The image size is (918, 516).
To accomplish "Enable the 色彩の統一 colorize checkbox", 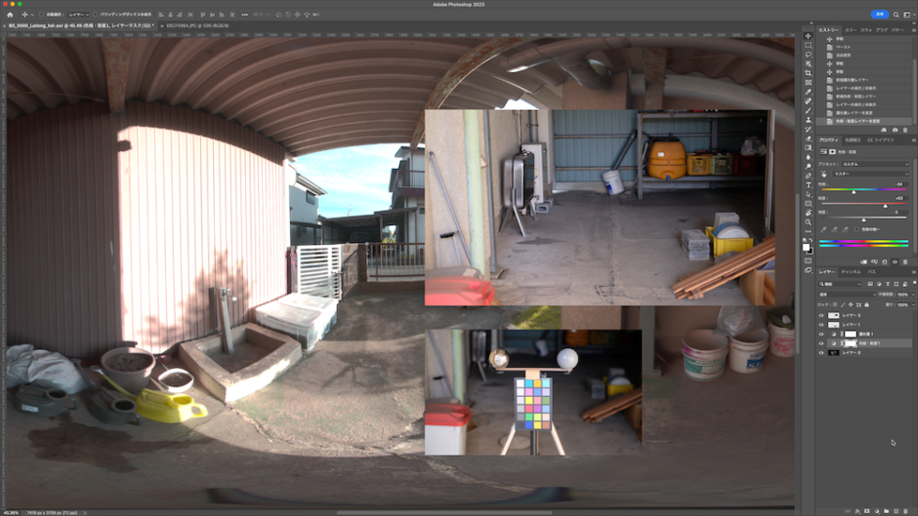I will pyautogui.click(x=856, y=228).
